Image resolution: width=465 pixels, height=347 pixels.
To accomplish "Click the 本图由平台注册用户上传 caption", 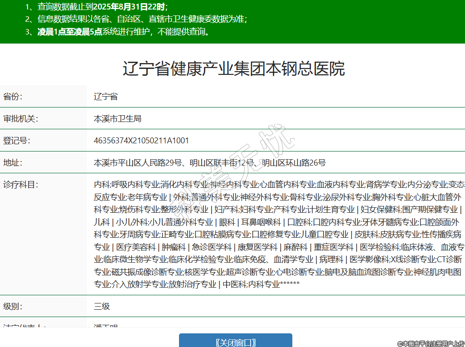I will point(431,343).
